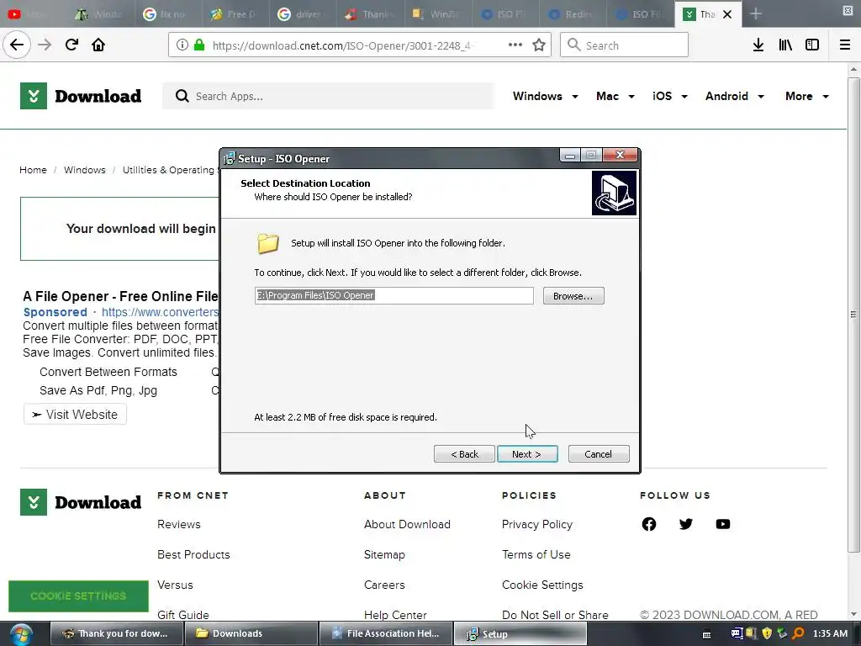861x646 pixels.
Task: Open the Library bookmarks icon
Action: (785, 45)
